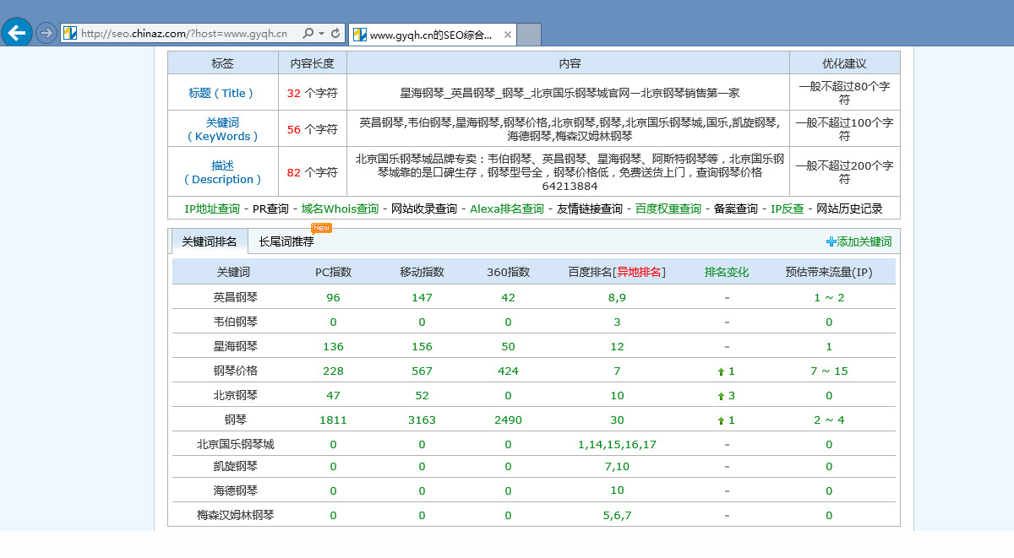Click the site favicon in address bar
1014x558 pixels.
pyautogui.click(x=70, y=34)
